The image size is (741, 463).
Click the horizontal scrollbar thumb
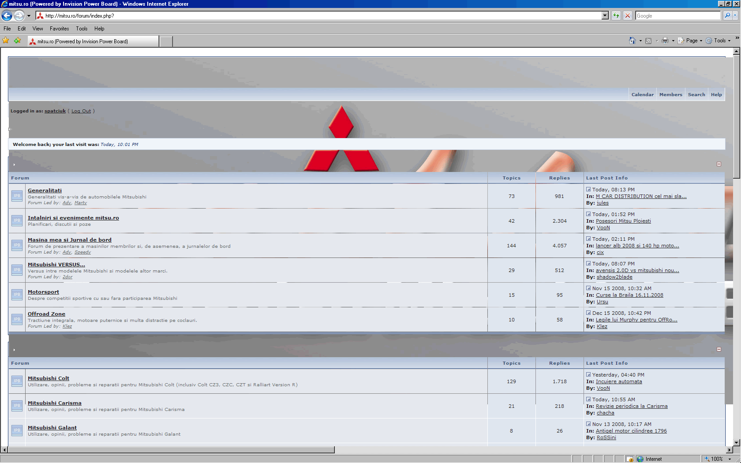point(171,450)
